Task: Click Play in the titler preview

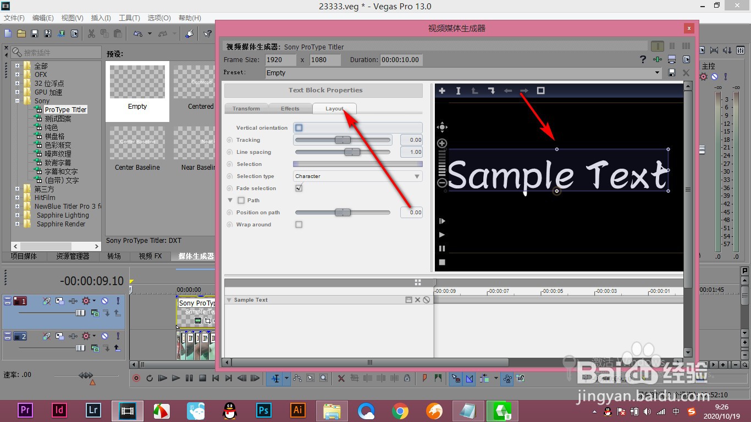Action: 442,235
